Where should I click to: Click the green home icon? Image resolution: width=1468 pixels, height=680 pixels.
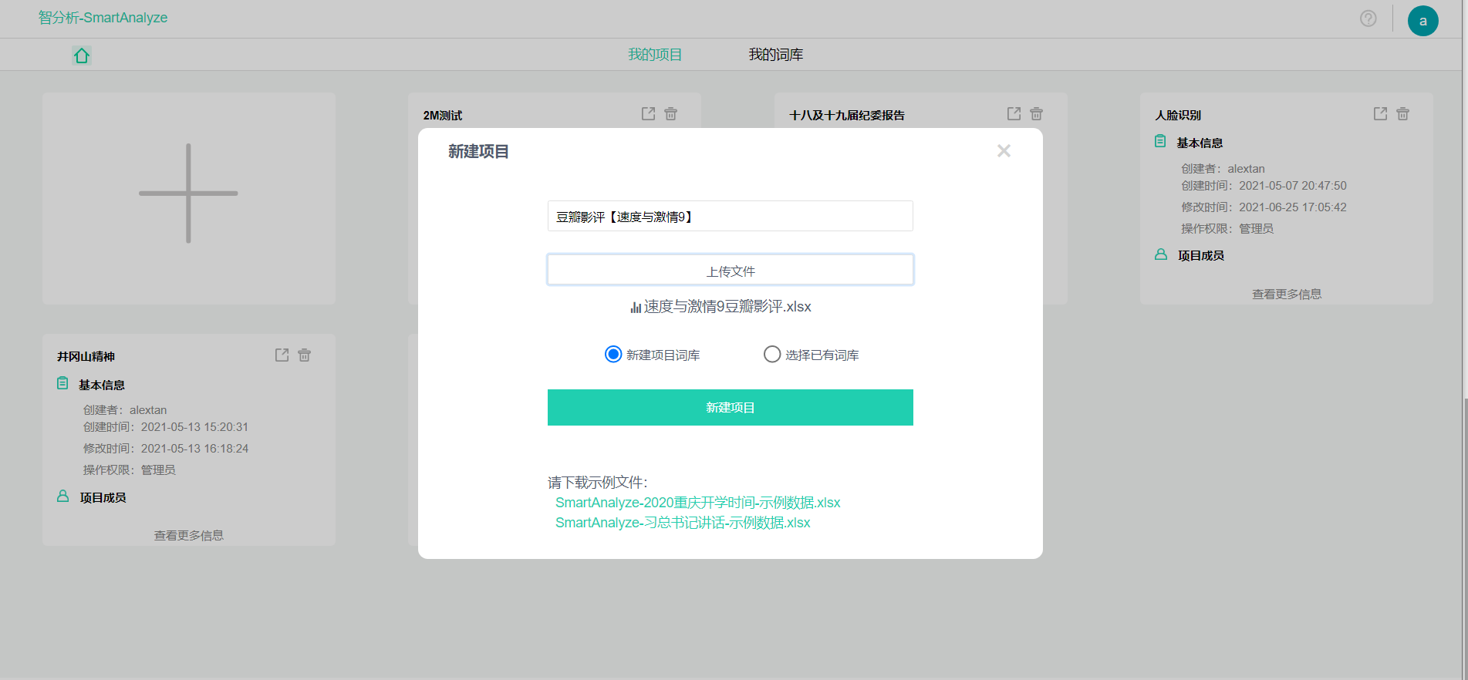point(82,56)
